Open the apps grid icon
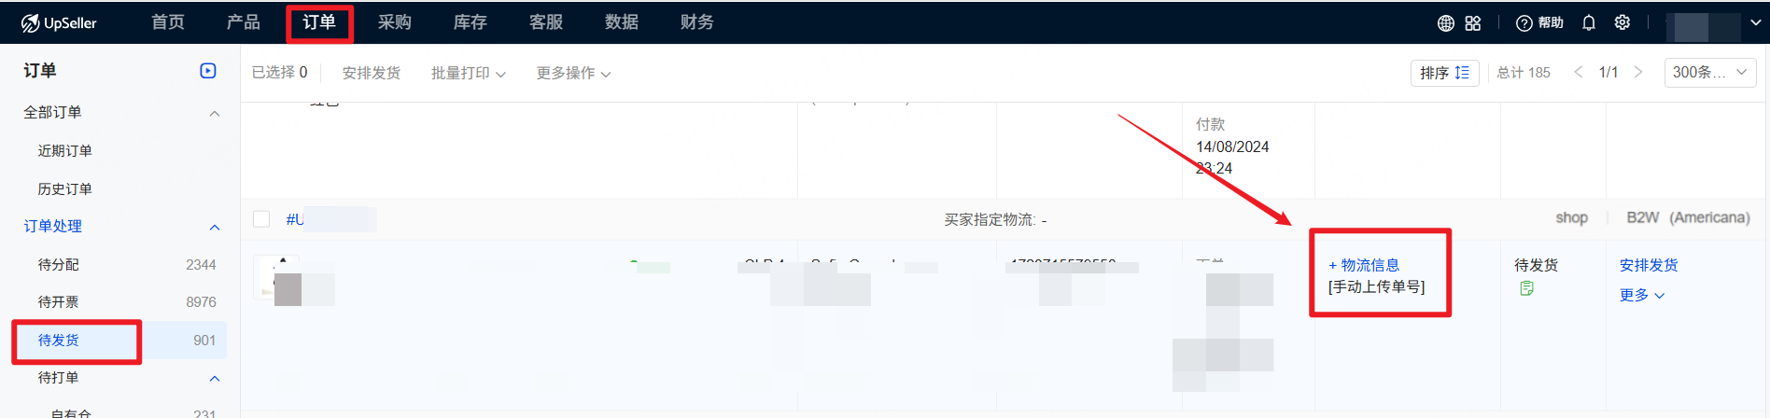This screenshot has width=1770, height=418. [1473, 23]
